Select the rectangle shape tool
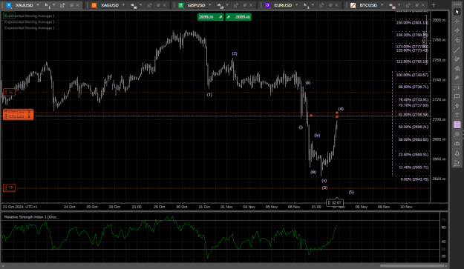This screenshot has height=269, width=464. (x=457, y=96)
